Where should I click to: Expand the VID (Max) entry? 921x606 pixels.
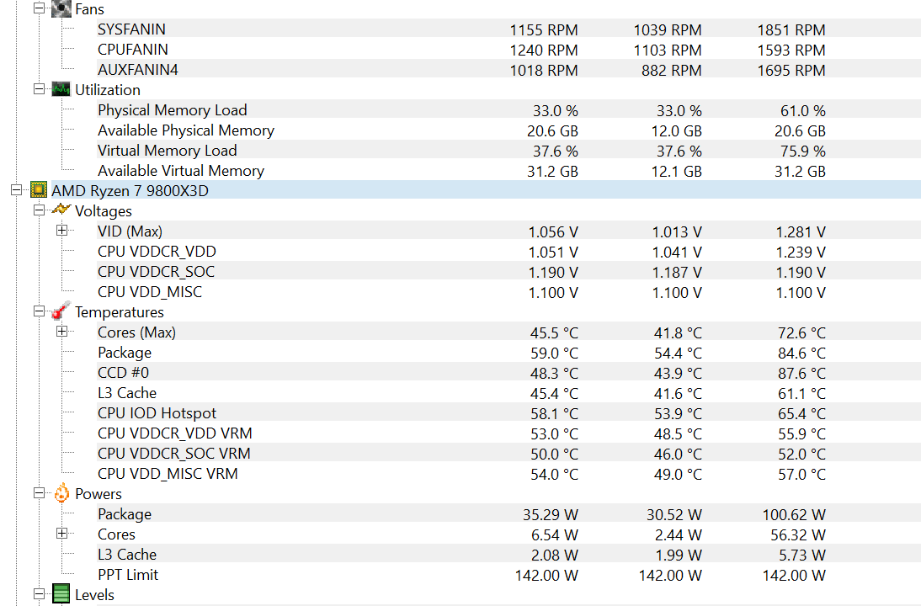click(x=61, y=231)
